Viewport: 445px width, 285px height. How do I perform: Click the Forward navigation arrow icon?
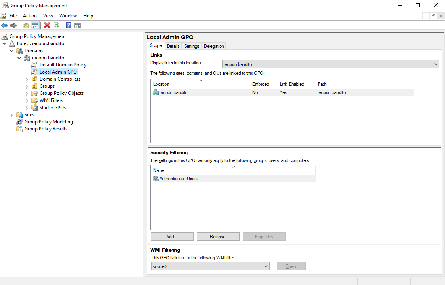click(x=13, y=25)
